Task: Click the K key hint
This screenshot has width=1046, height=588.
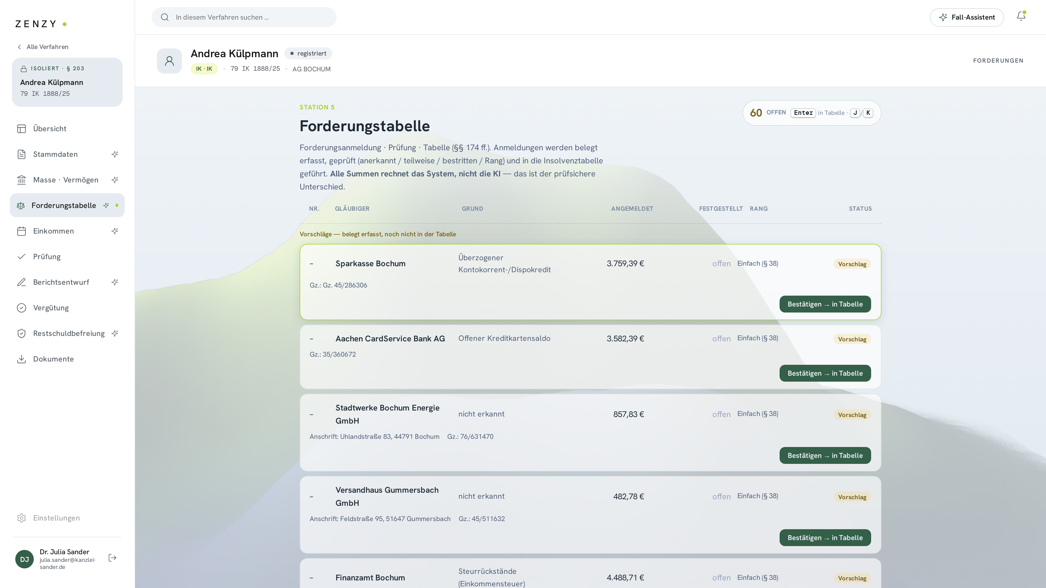Action: pyautogui.click(x=868, y=113)
